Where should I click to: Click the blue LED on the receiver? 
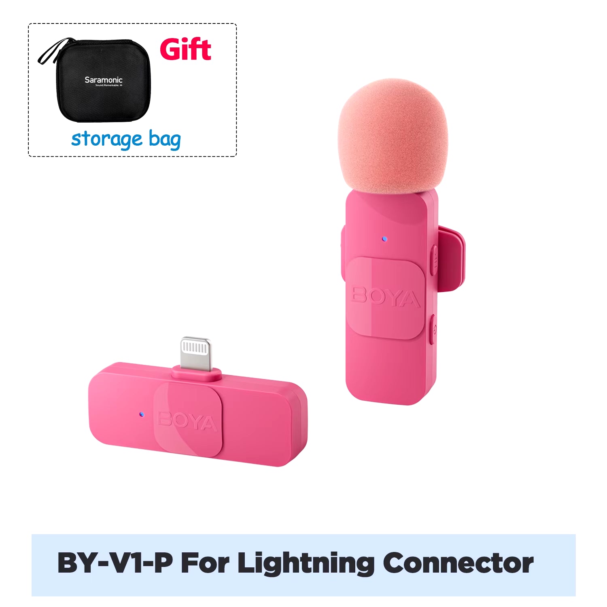tap(141, 414)
